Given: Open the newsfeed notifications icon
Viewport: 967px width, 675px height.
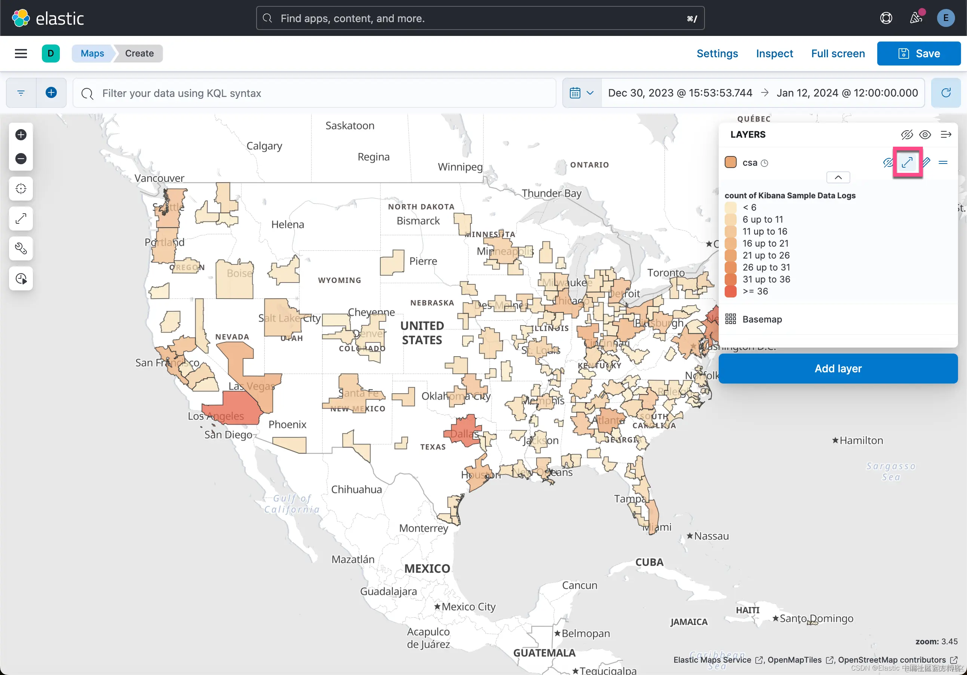Looking at the screenshot, I should pyautogui.click(x=916, y=18).
